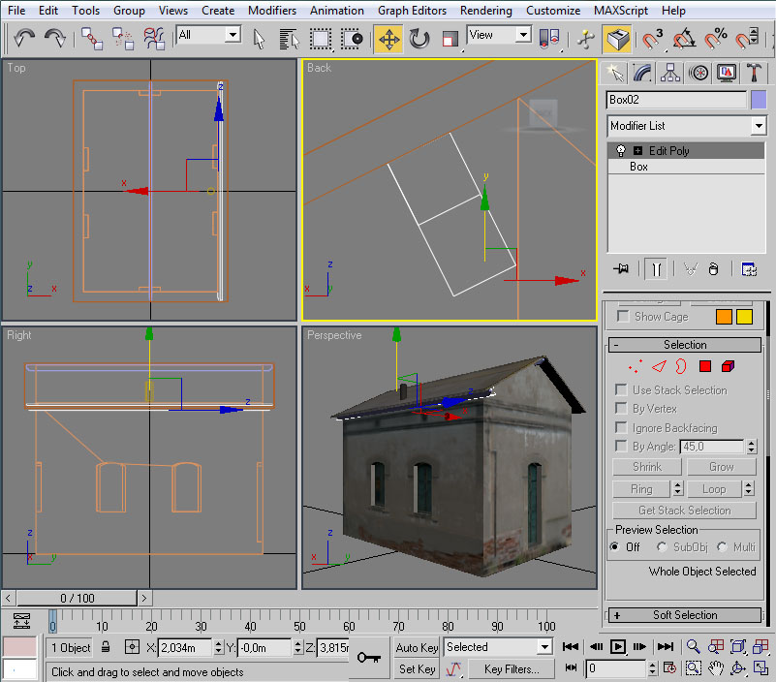Toggle the Edit Poly lightbulb visibility
776x682 pixels.
(621, 151)
